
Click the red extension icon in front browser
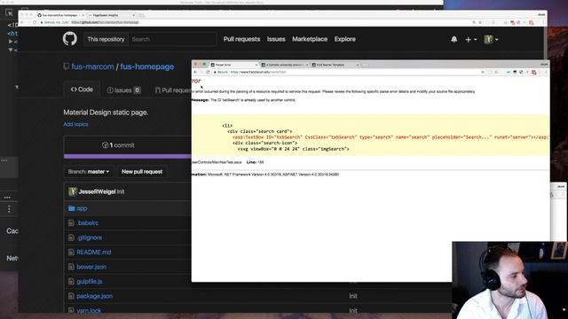(x=533, y=73)
